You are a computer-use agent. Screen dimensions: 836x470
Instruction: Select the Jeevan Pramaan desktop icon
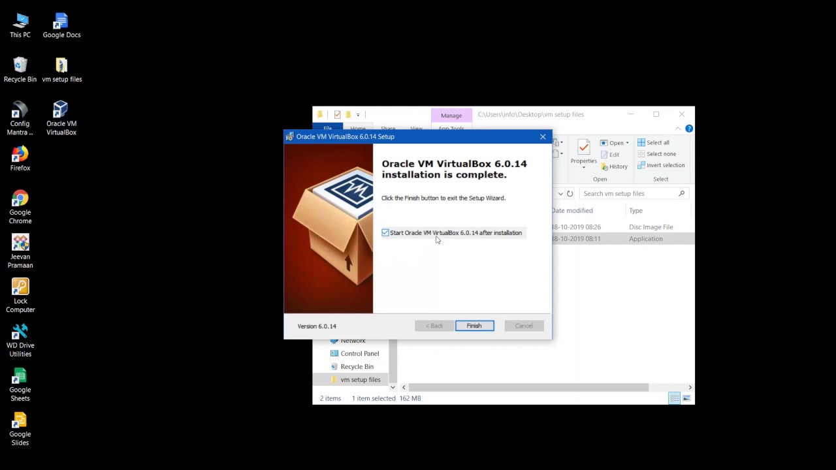point(20,252)
